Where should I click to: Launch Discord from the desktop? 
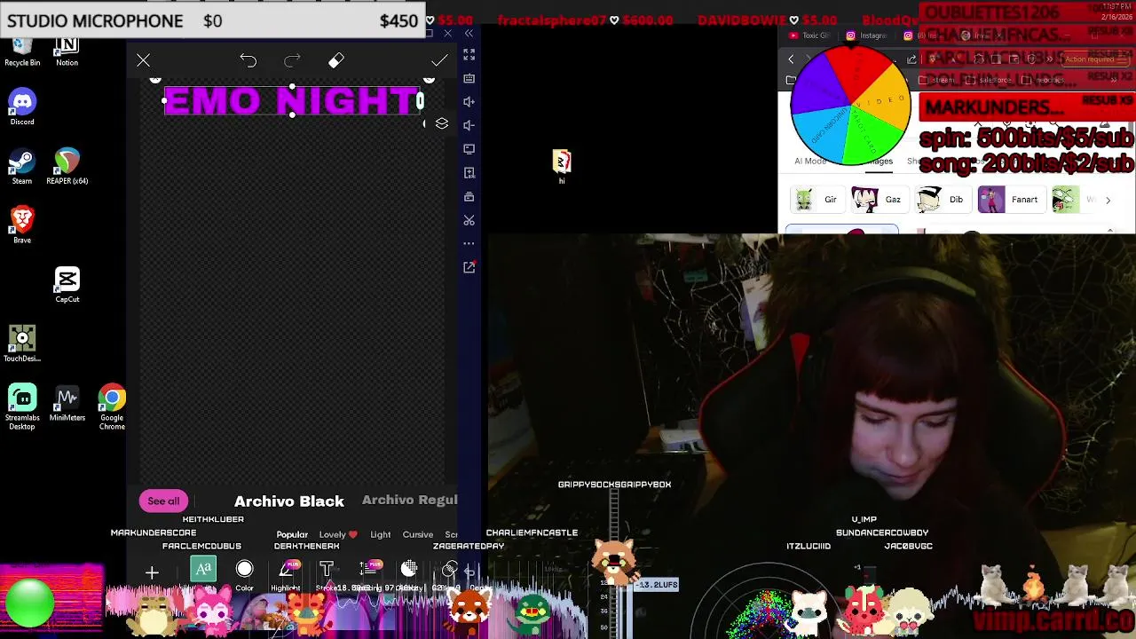click(x=22, y=106)
